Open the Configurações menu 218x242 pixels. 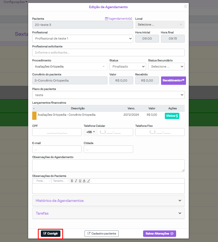tap(15, 2)
